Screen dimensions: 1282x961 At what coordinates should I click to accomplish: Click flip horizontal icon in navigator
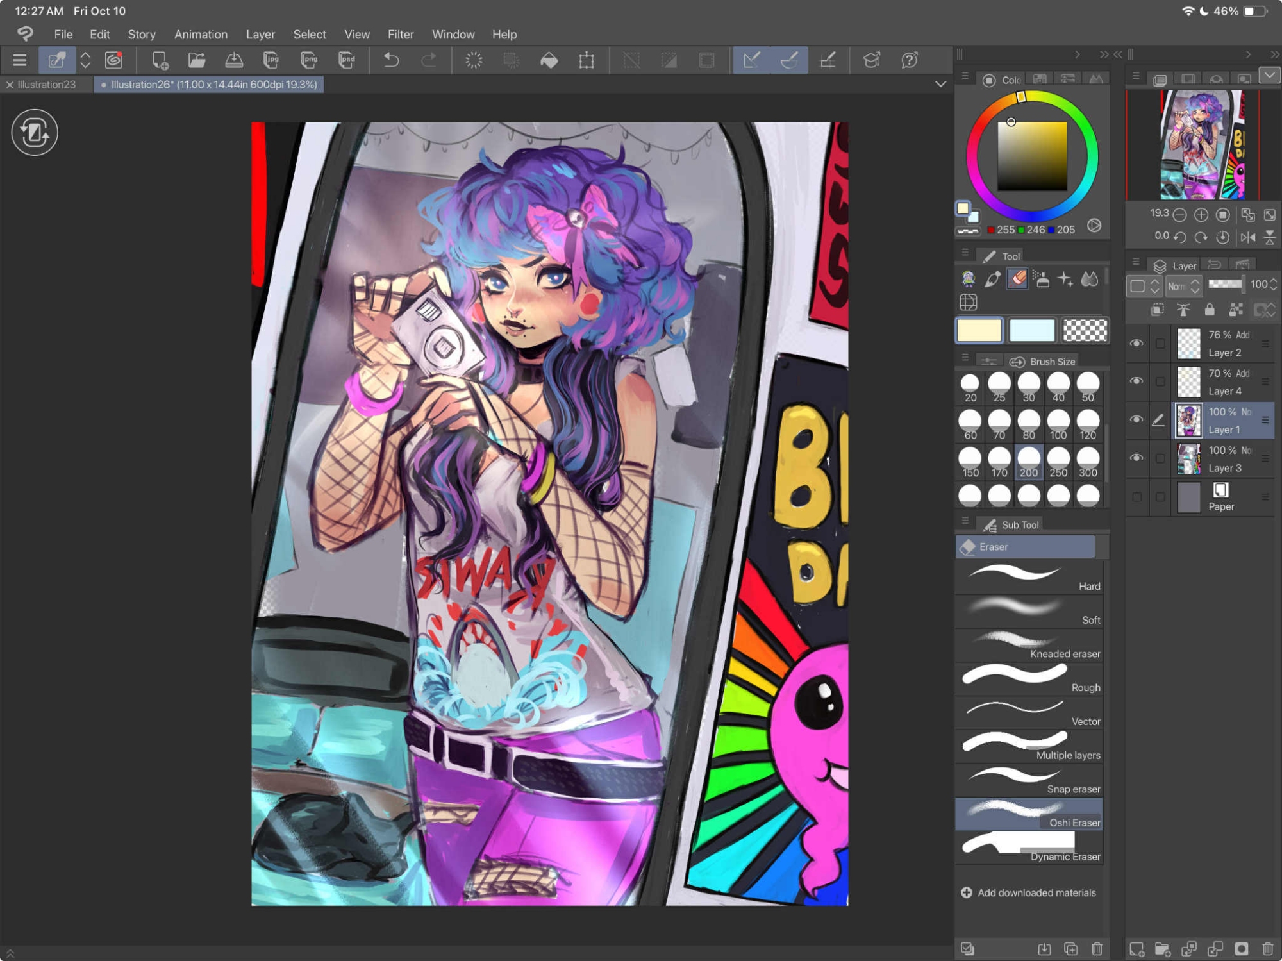(1247, 237)
